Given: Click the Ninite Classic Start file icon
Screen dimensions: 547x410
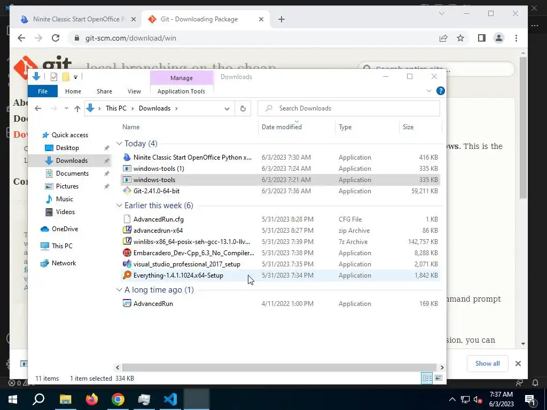Looking at the screenshot, I should tap(127, 157).
